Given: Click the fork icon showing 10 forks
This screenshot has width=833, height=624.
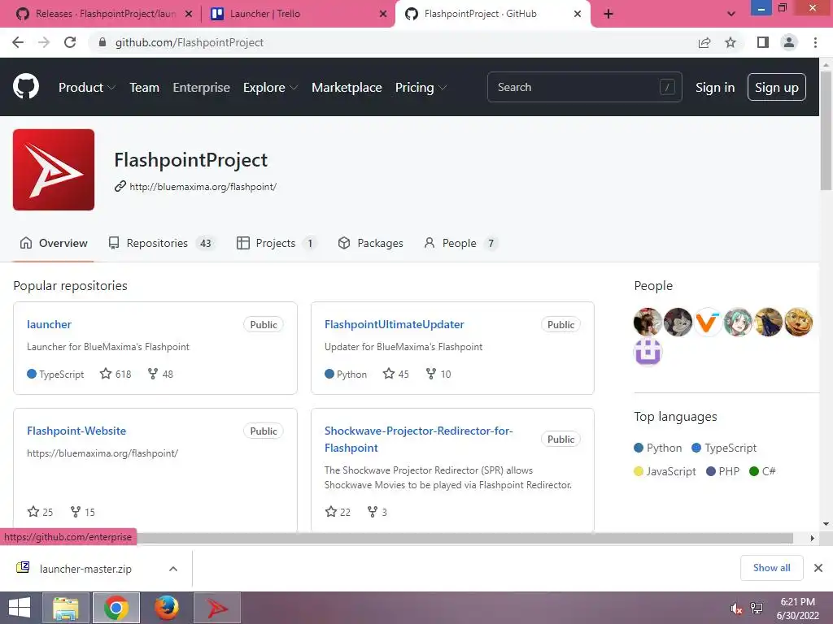Looking at the screenshot, I should (x=431, y=374).
